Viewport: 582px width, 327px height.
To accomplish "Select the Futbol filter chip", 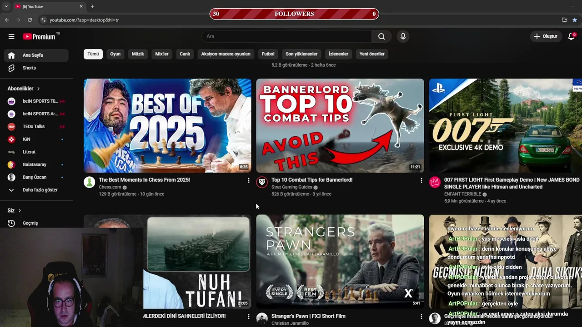I will point(268,54).
